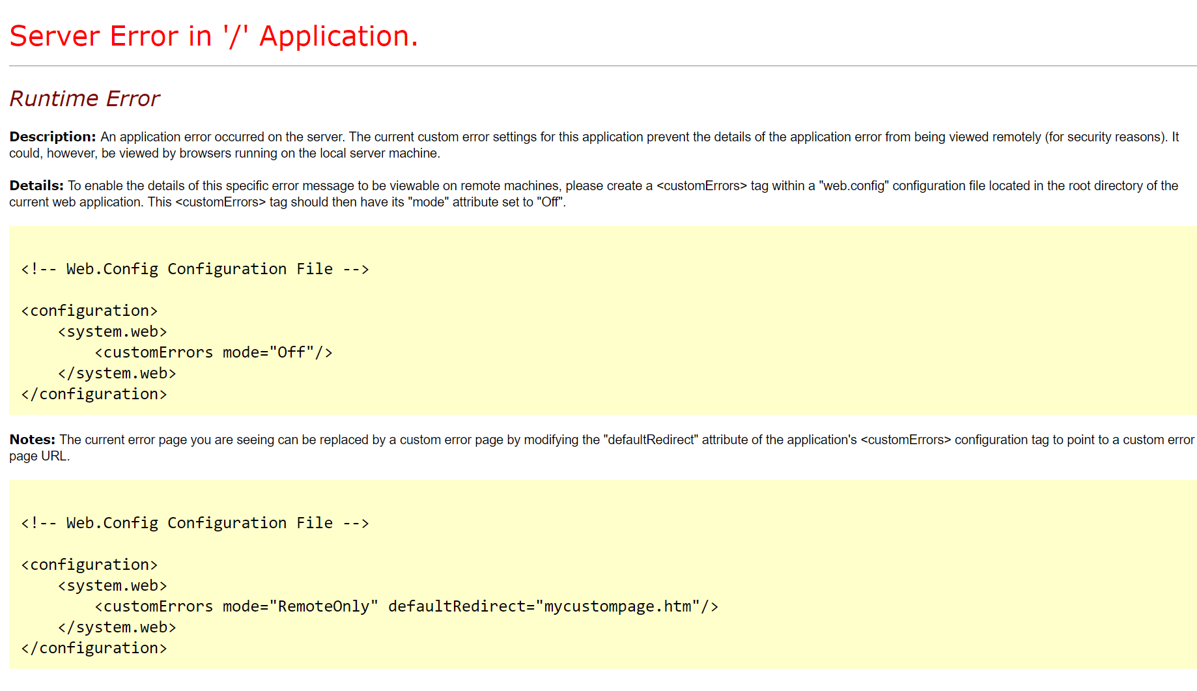Click the first Web.Config comment line

[194, 268]
